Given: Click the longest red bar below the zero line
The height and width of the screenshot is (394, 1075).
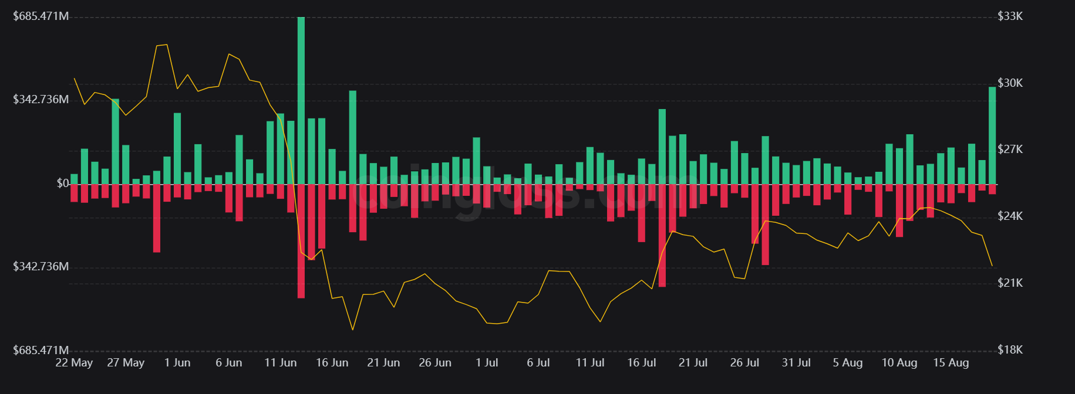Looking at the screenshot, I should [x=301, y=241].
